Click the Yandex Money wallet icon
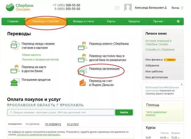This screenshot has width=191, height=139. tap(82, 83)
